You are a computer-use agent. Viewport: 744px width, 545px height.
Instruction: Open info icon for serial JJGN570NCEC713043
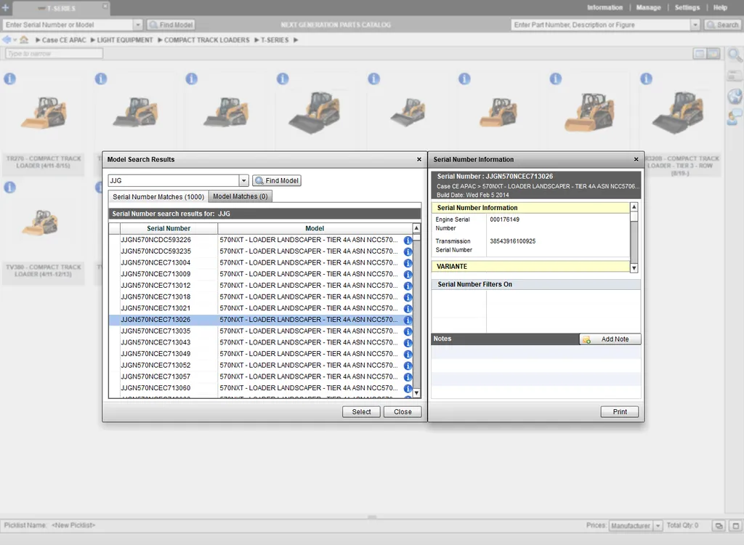tap(408, 343)
